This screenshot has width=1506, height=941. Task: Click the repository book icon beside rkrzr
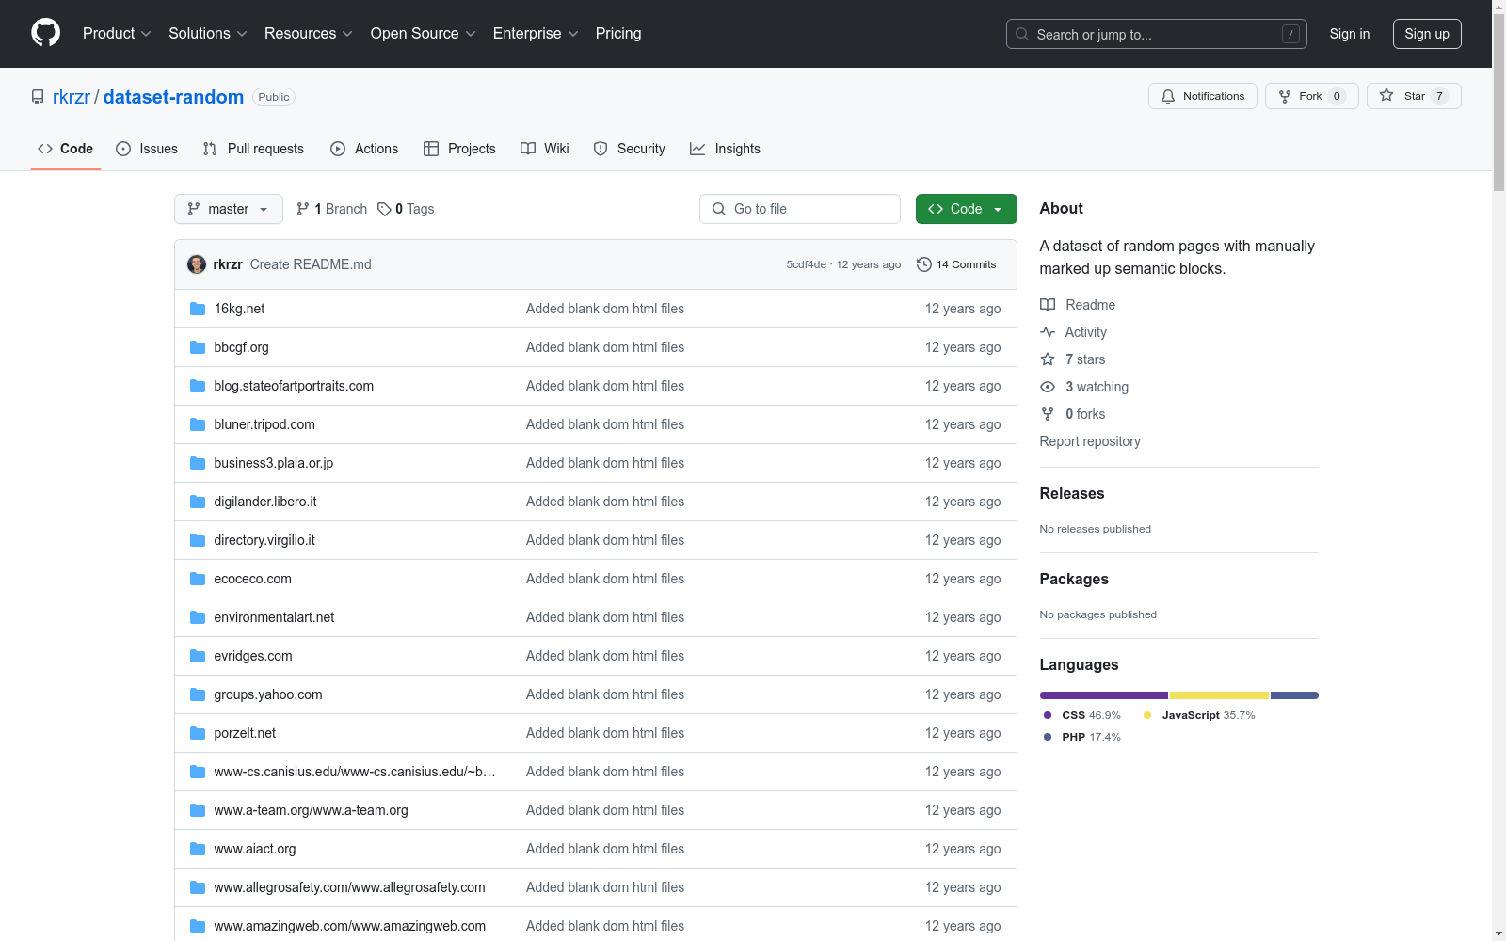point(38,97)
